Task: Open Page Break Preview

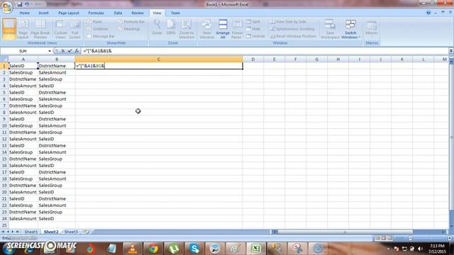Action: pos(40,28)
